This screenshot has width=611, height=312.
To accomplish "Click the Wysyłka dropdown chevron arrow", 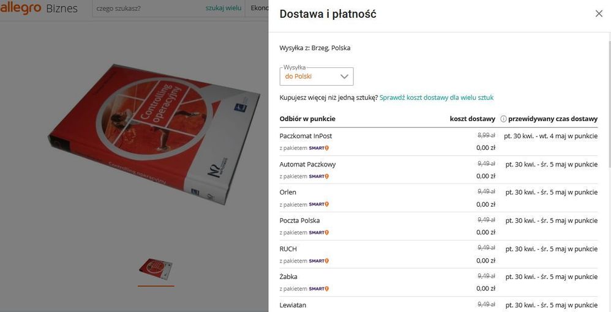I will [344, 76].
